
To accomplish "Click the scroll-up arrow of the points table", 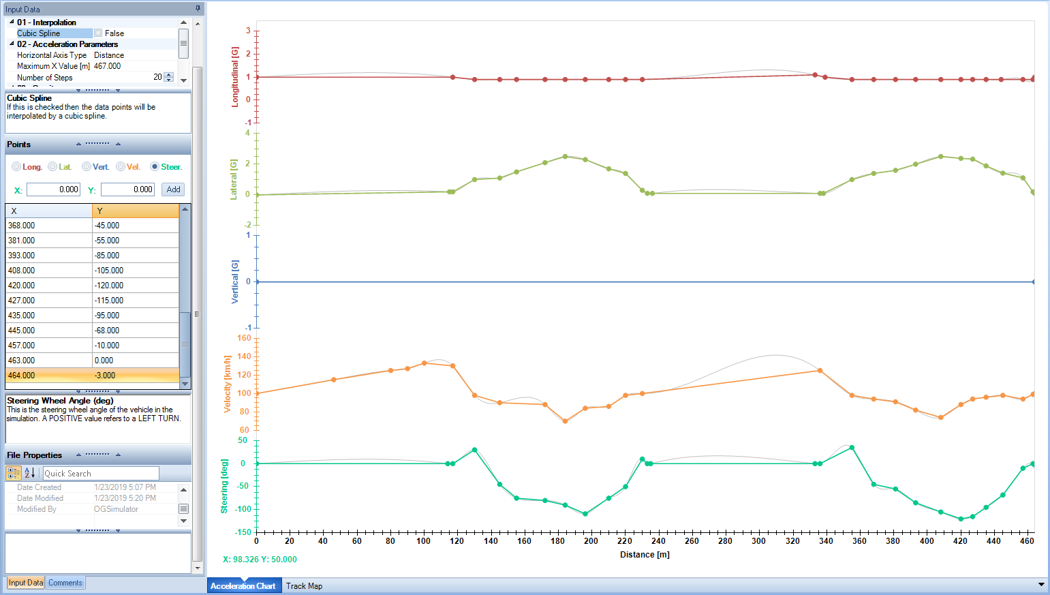I will pyautogui.click(x=185, y=209).
